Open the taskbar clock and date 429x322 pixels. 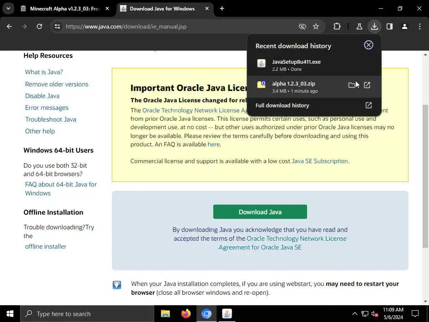pyautogui.click(x=393, y=314)
